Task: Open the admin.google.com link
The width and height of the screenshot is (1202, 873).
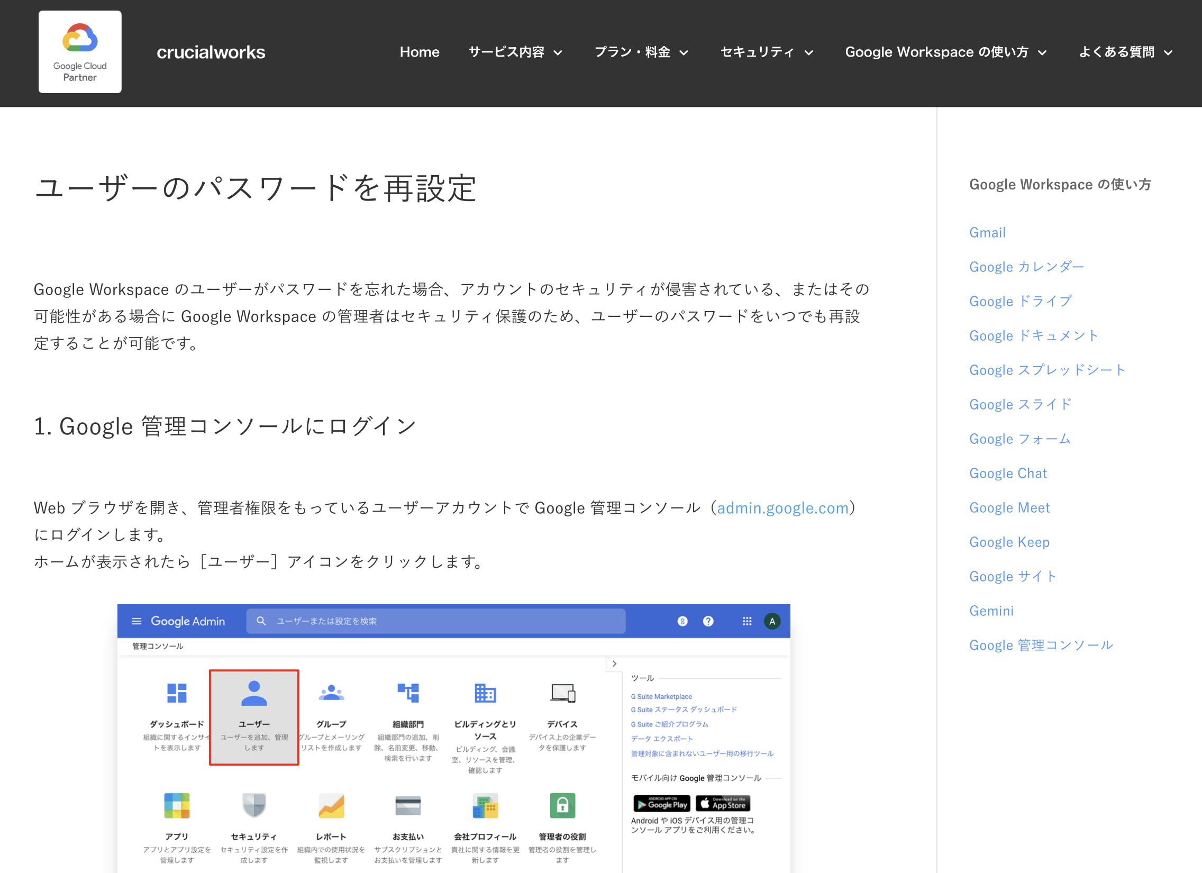Action: tap(782, 508)
